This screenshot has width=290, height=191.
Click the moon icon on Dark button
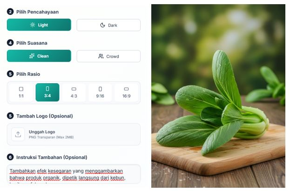coord(102,25)
